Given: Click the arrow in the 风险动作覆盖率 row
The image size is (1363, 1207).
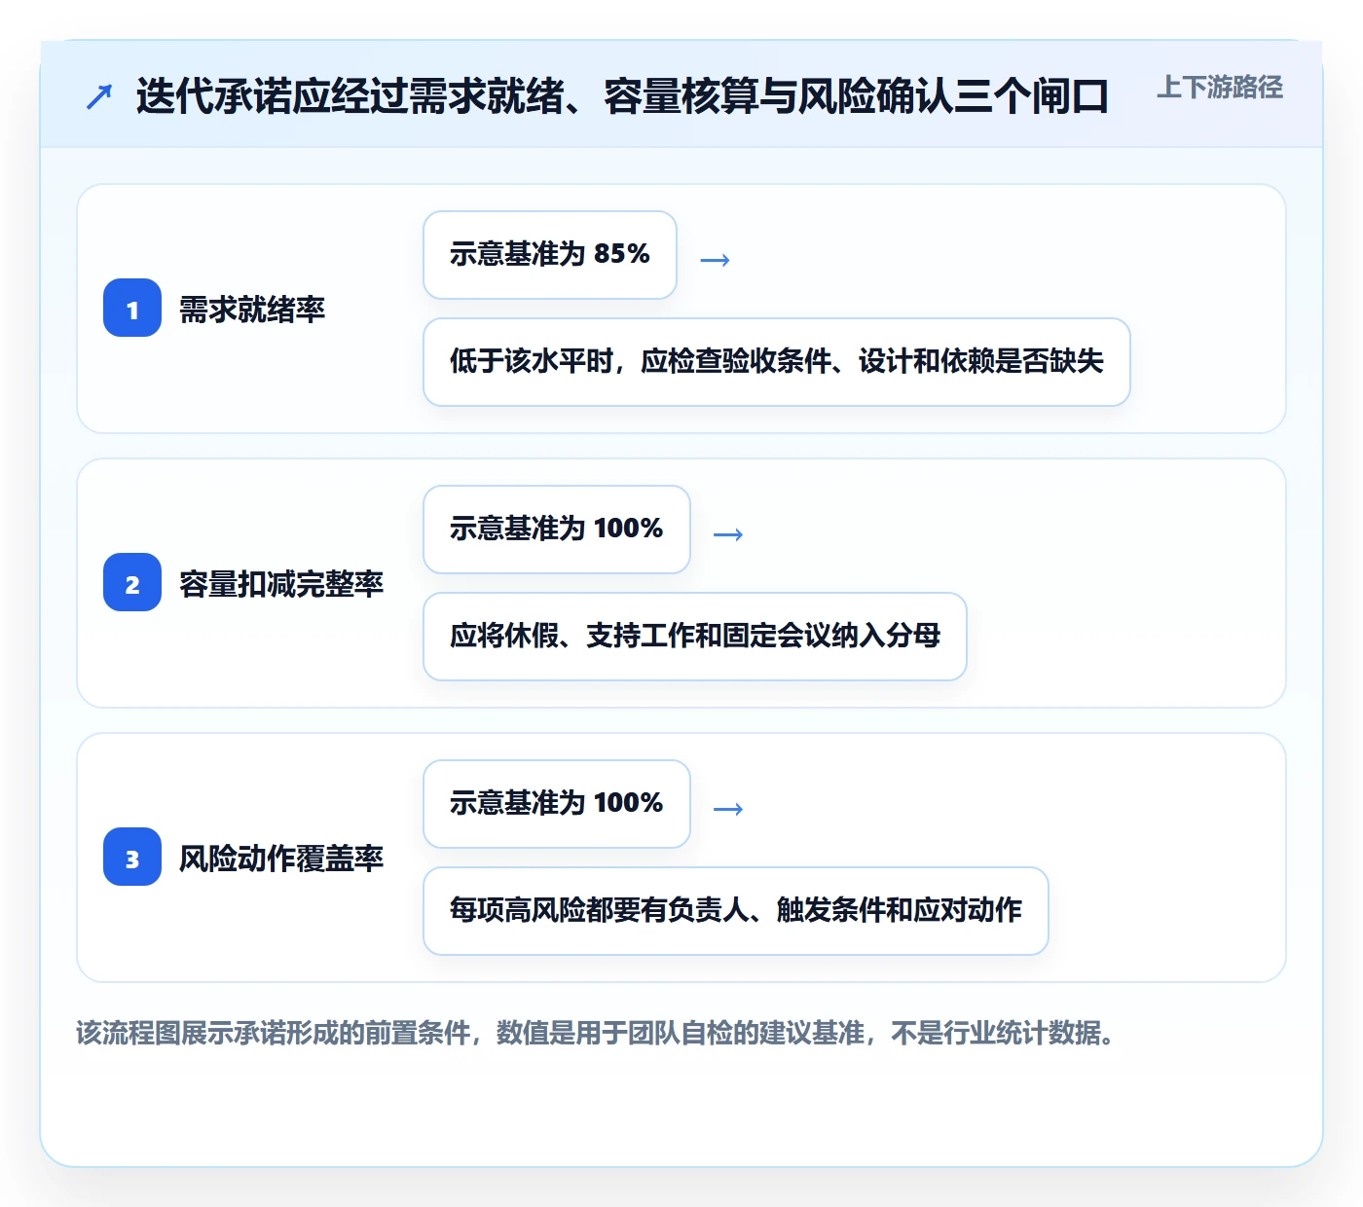Looking at the screenshot, I should pos(728,809).
